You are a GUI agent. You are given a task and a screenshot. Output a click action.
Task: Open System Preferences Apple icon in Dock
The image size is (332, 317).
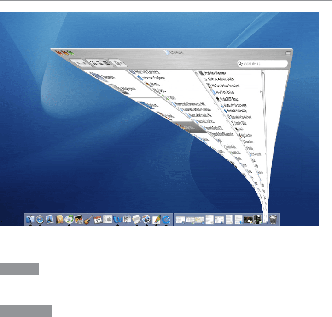pyautogui.click(x=108, y=220)
